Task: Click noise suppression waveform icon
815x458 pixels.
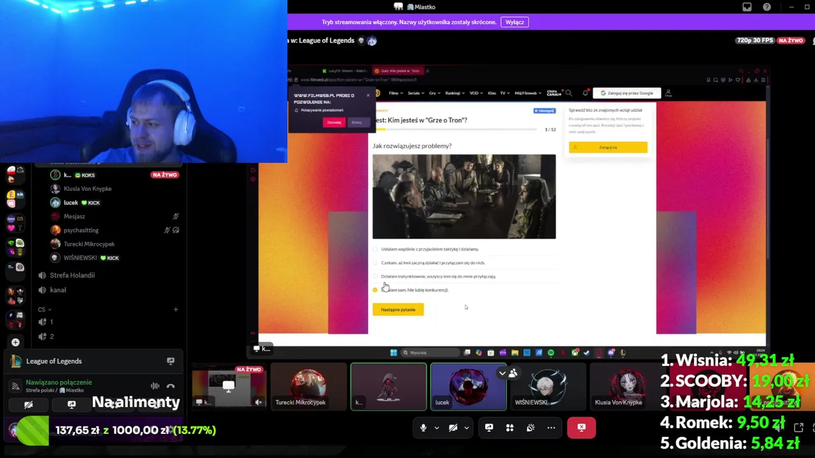Action: click(155, 386)
